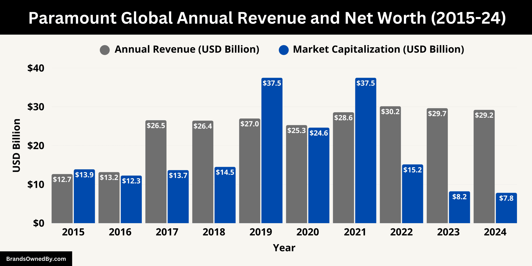Image resolution: width=532 pixels, height=266 pixels.
Task: Pick the 2023 blue bar labeled $8.2
Action: point(459,207)
